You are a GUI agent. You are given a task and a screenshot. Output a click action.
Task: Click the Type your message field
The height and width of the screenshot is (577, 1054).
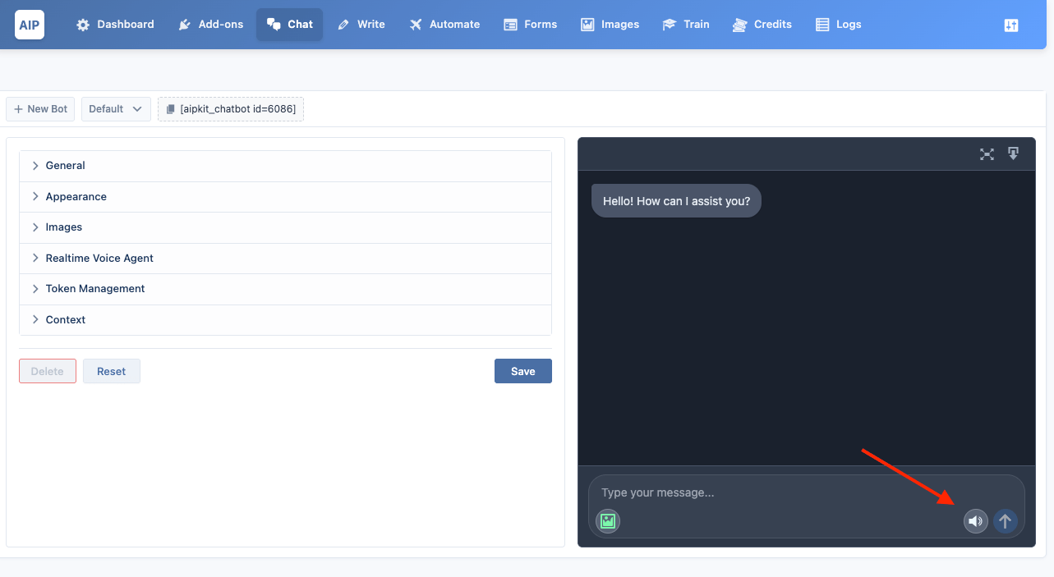[x=806, y=492]
